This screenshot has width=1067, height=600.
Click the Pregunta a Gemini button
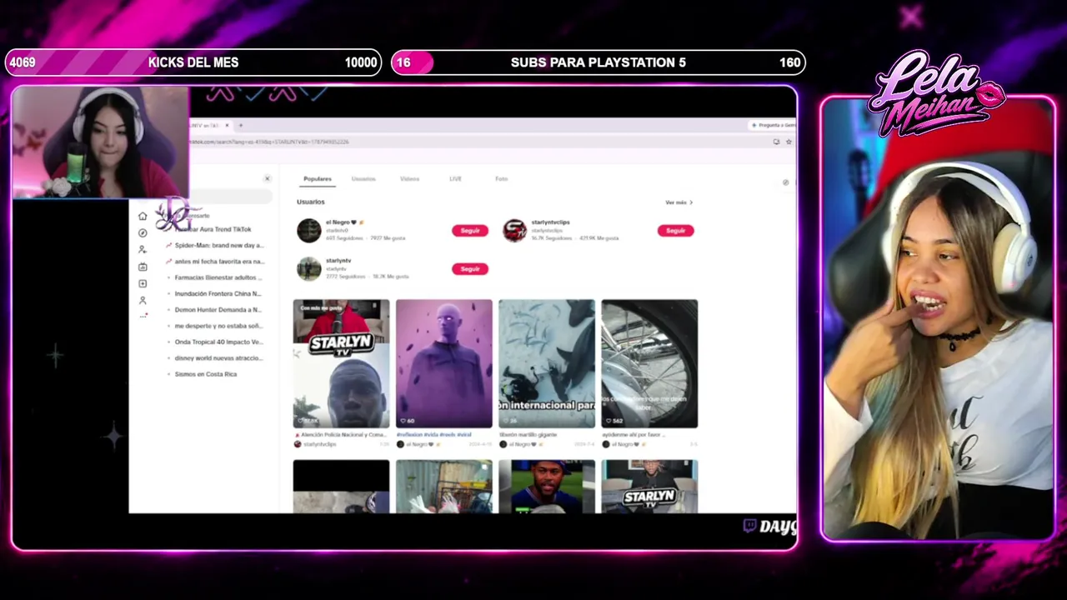[774, 125]
